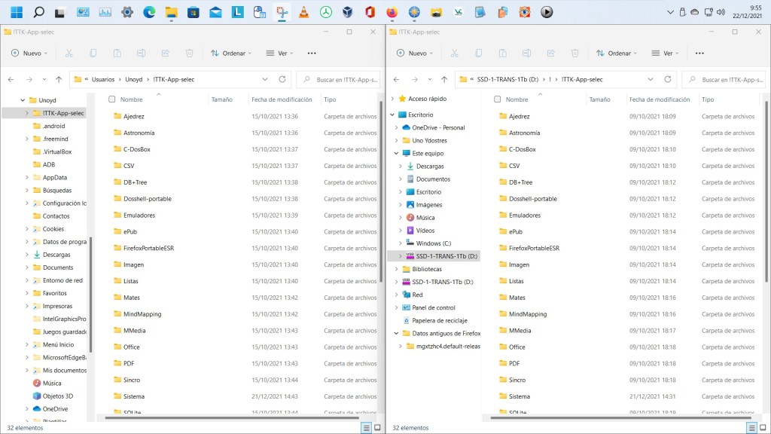The height and width of the screenshot is (434, 771).
Task: Tick select-all checkbox in left window header
Action: click(x=112, y=99)
